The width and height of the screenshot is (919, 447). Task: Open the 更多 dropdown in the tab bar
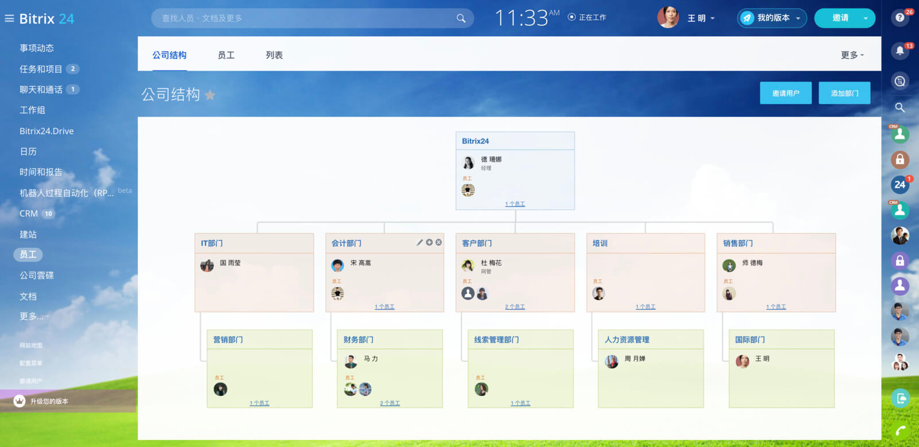click(x=852, y=55)
